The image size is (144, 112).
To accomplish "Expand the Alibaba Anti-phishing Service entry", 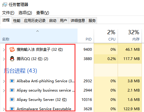I will coord(4,81).
